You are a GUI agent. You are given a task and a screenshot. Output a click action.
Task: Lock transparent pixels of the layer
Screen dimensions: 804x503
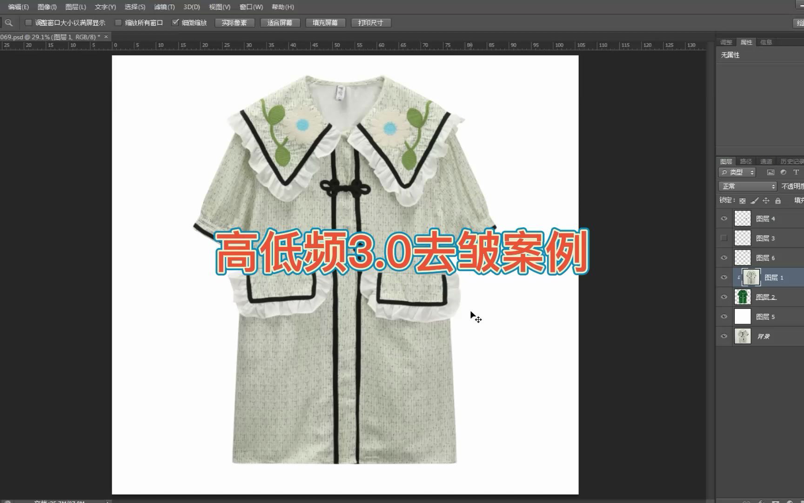(x=743, y=201)
